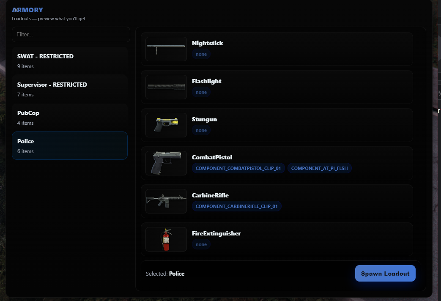The width and height of the screenshot is (441, 301).
Task: Click the COMPONENT_COMBATPISTOL_CLIP_01 tag
Action: (x=238, y=168)
